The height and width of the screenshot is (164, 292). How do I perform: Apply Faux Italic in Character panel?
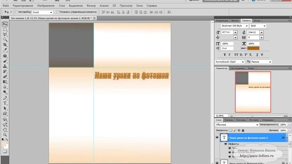pyautogui.click(x=229, y=55)
